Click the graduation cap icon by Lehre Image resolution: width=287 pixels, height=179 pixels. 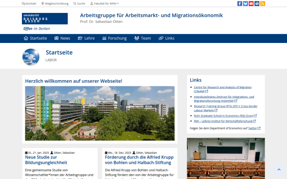click(x=80, y=38)
